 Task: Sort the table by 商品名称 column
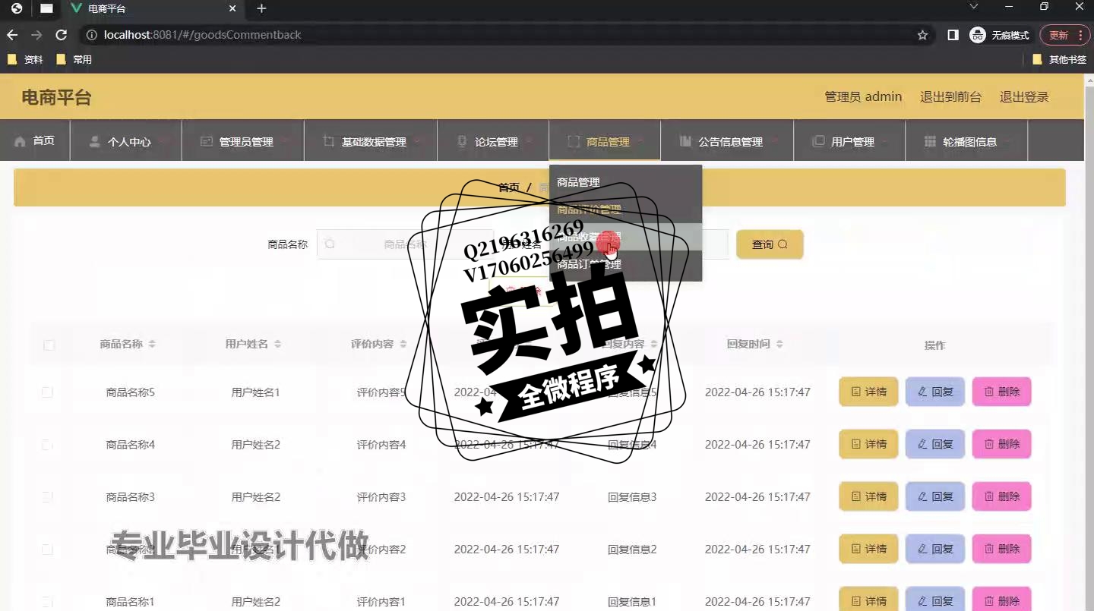(152, 344)
